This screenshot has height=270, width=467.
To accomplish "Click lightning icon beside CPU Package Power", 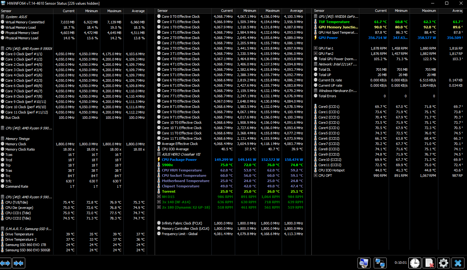I will click(x=159, y=160).
